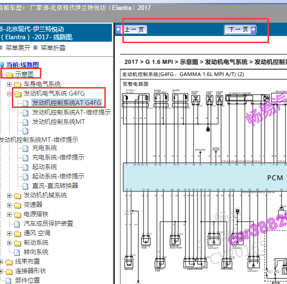The height and width of the screenshot is (284, 287).
Task: Click the 通风 空调 folder icon
Action: pyautogui.click(x=18, y=234)
